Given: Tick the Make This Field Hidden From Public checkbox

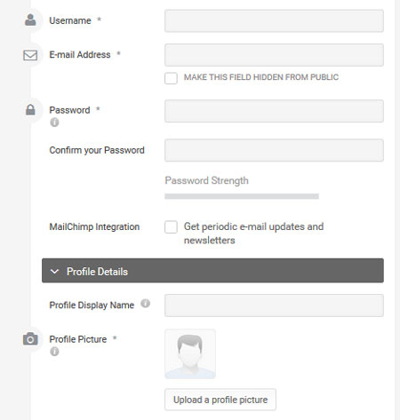Looking at the screenshot, I should click(171, 78).
